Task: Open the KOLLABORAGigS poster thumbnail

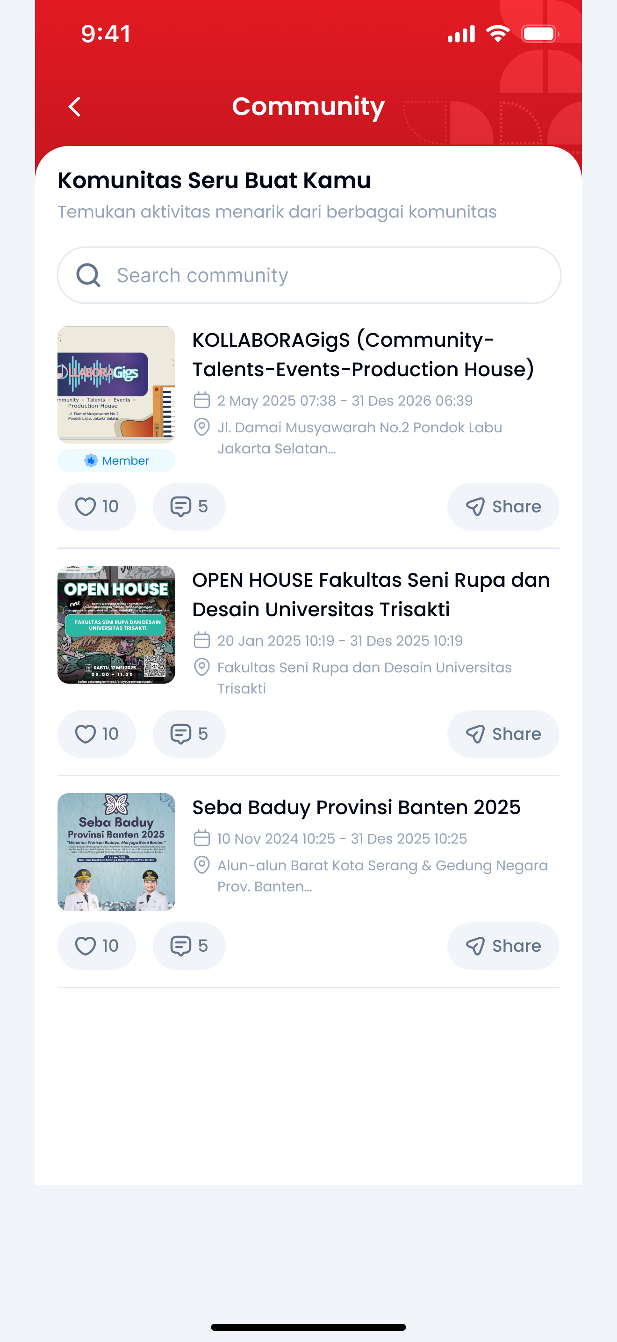Action: coord(116,385)
